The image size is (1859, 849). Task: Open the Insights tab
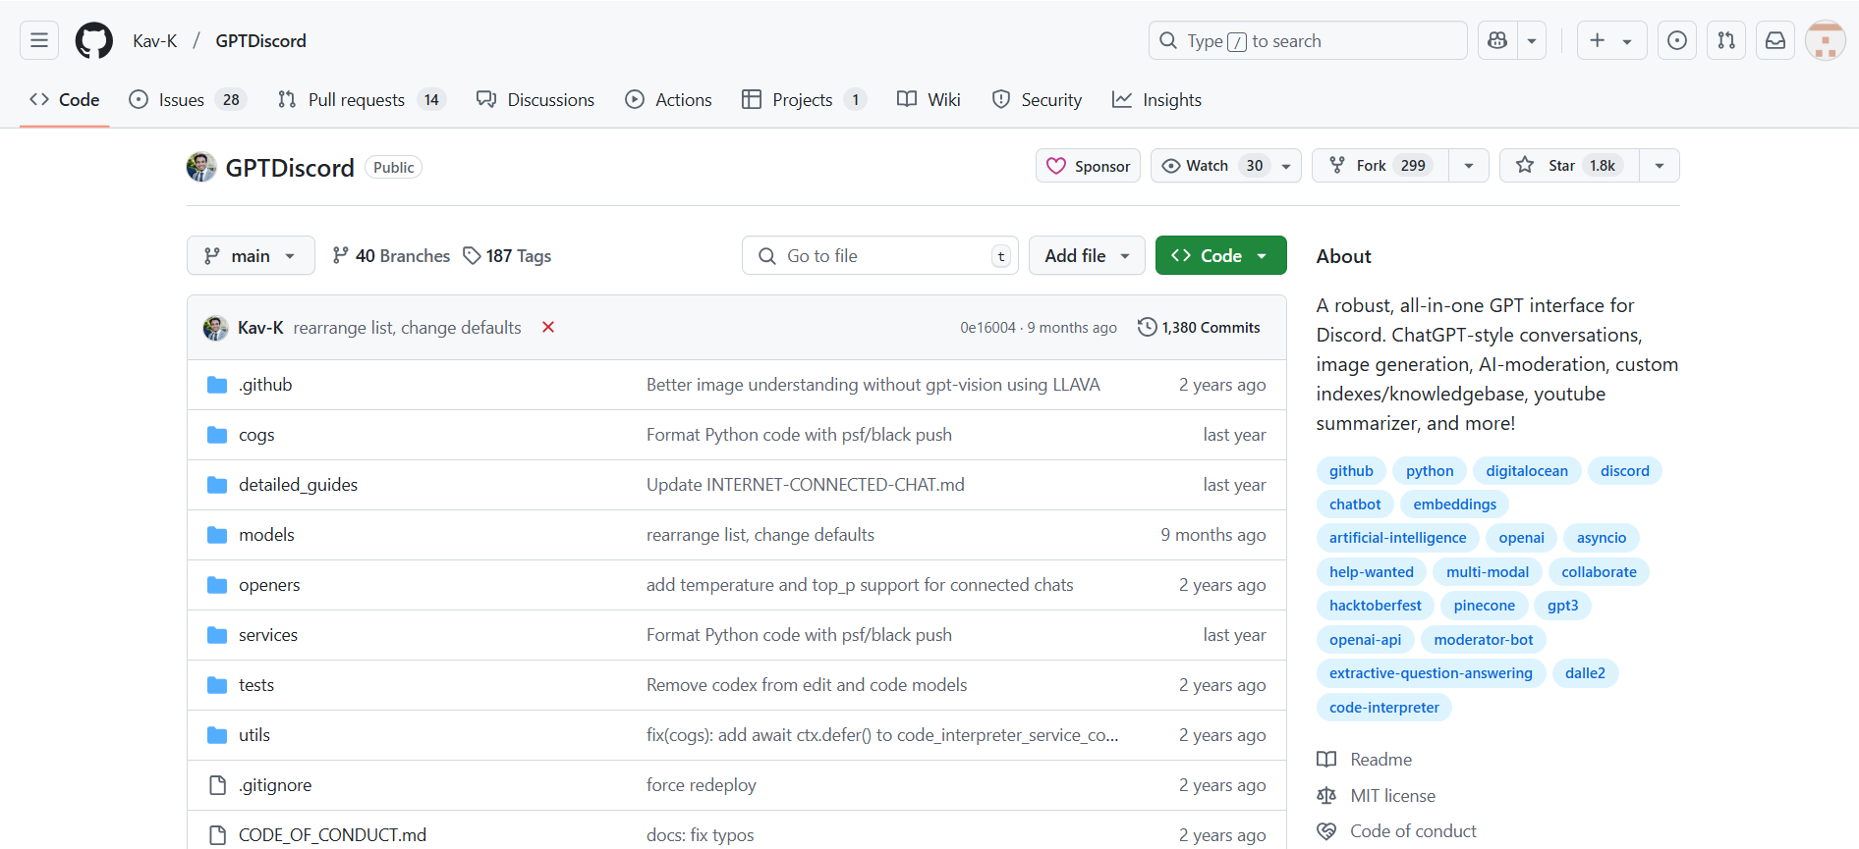[x=1156, y=99]
